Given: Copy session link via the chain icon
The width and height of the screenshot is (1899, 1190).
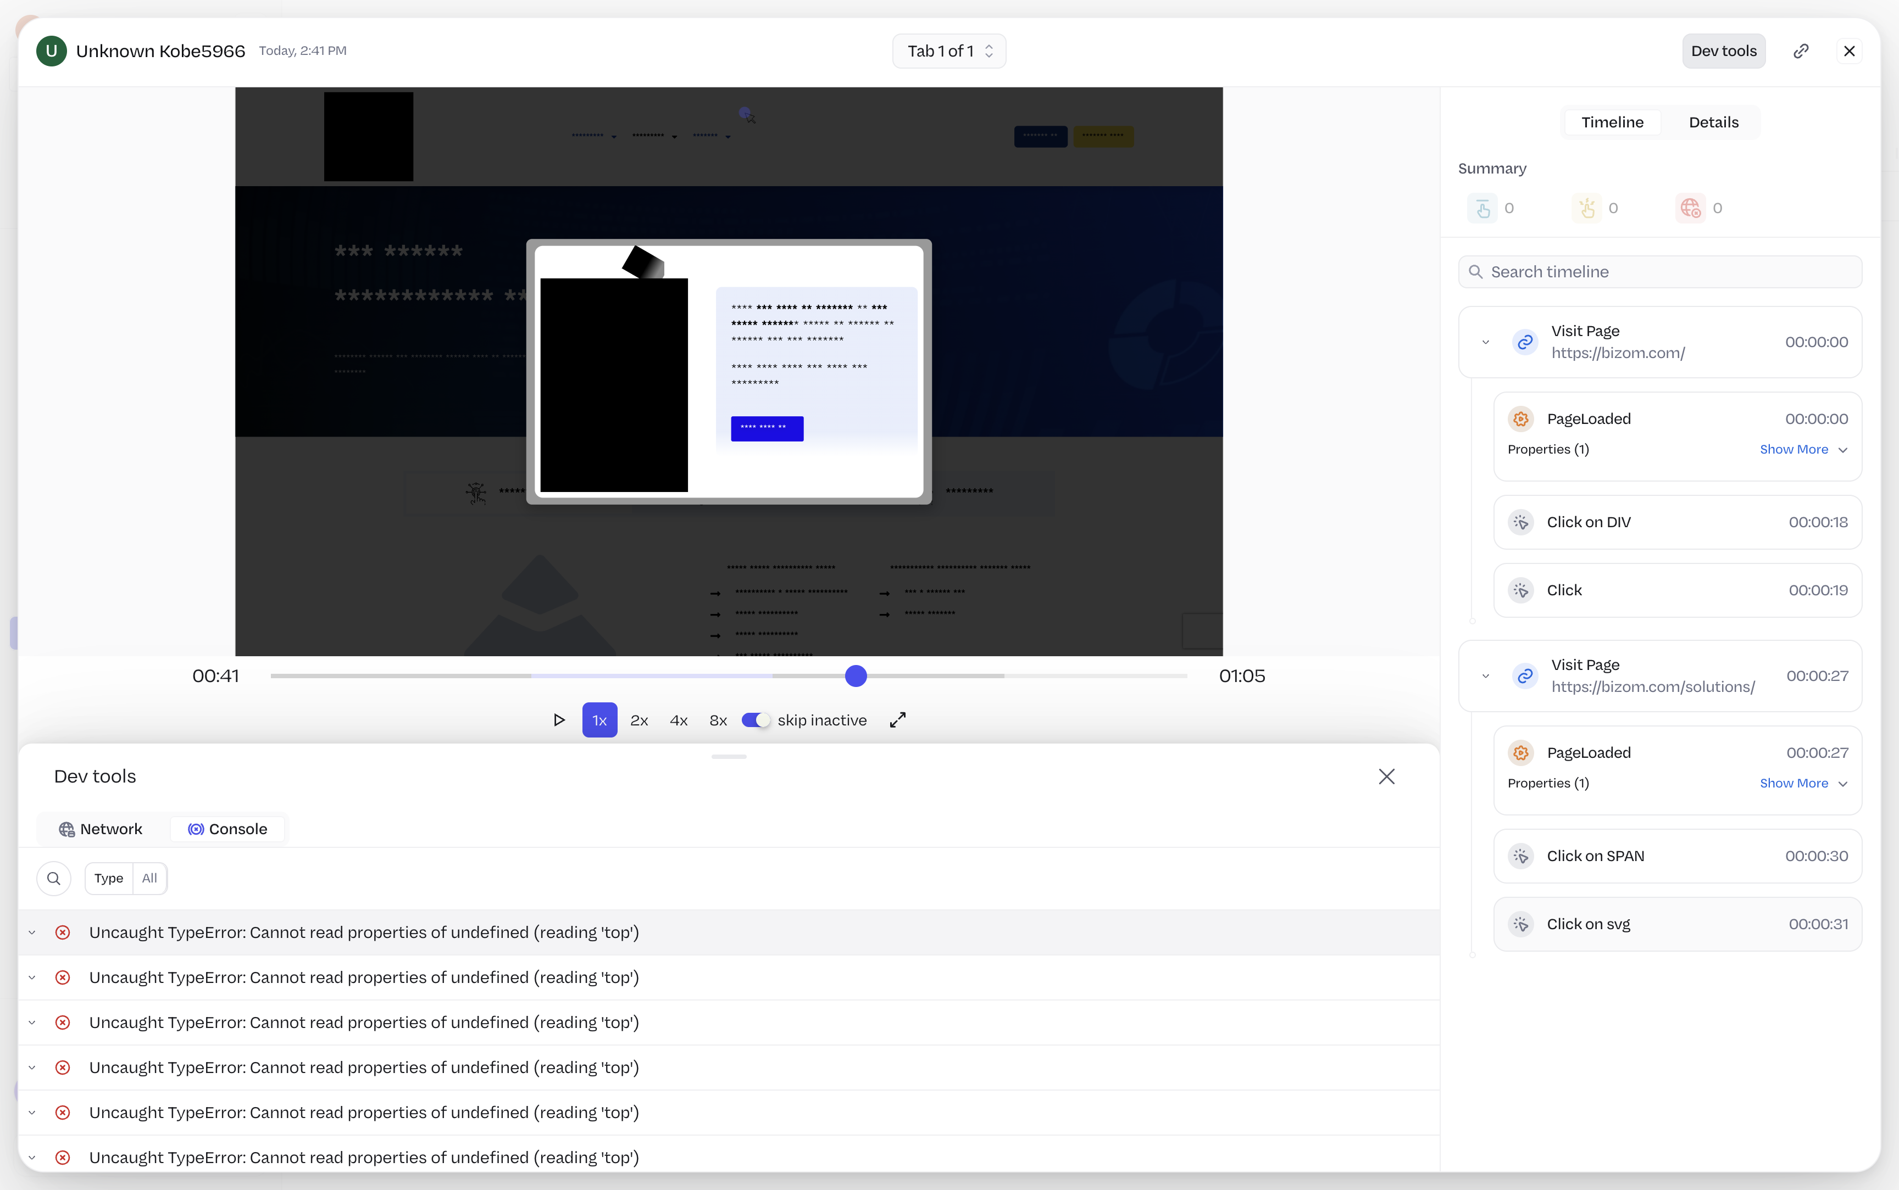Looking at the screenshot, I should pyautogui.click(x=1801, y=51).
